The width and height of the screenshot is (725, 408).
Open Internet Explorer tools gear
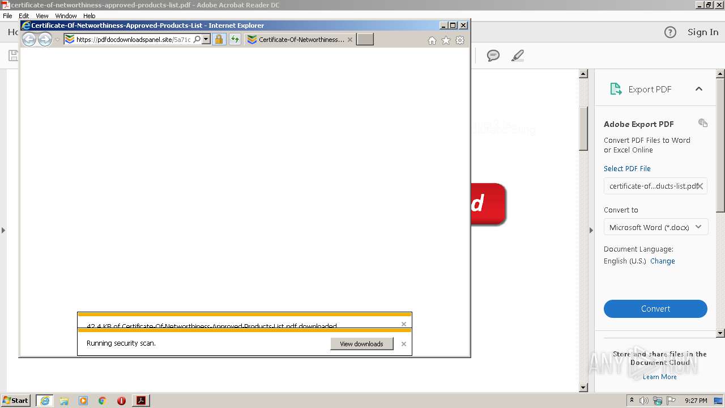pyautogui.click(x=460, y=40)
